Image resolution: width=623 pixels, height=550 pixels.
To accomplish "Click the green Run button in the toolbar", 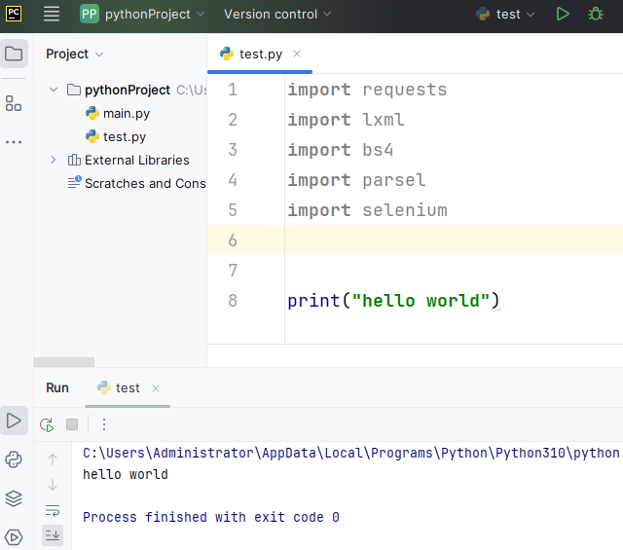I will 563,15.
